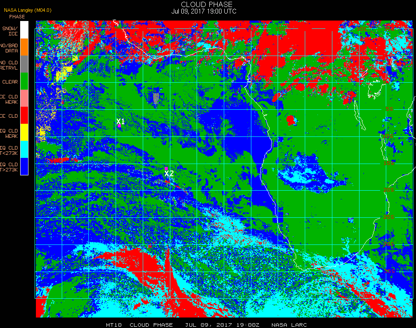416x328 pixels.
Task: Click the CLEAR legend label
Action: click(10, 82)
